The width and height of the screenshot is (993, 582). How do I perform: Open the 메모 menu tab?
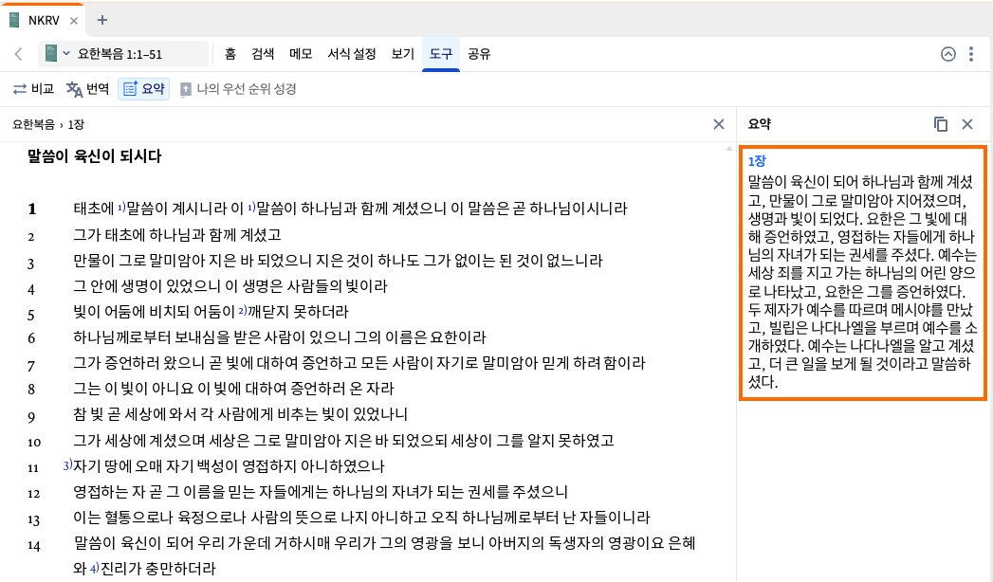[301, 54]
